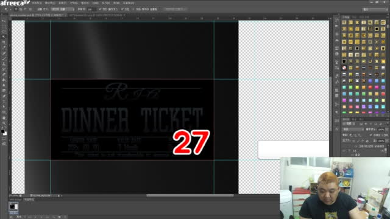The height and width of the screenshot is (219, 390).
Task: Select the Lasso tool
Action: tap(4, 32)
